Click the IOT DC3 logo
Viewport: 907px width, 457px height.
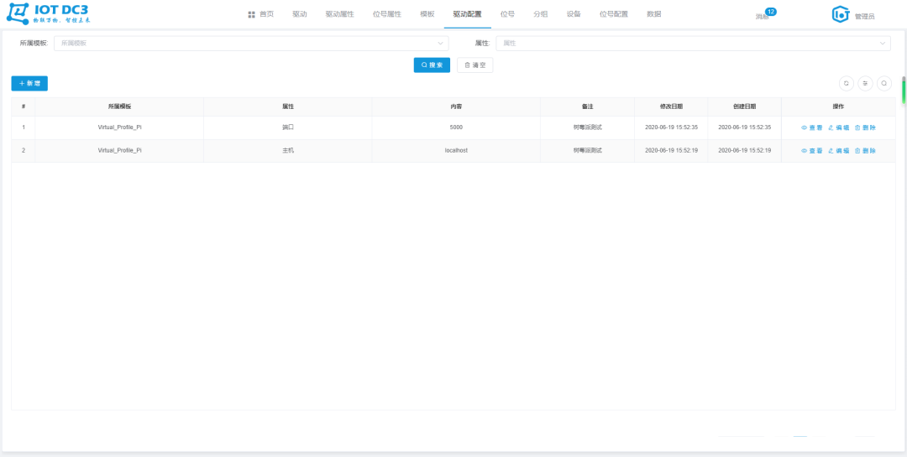(47, 14)
